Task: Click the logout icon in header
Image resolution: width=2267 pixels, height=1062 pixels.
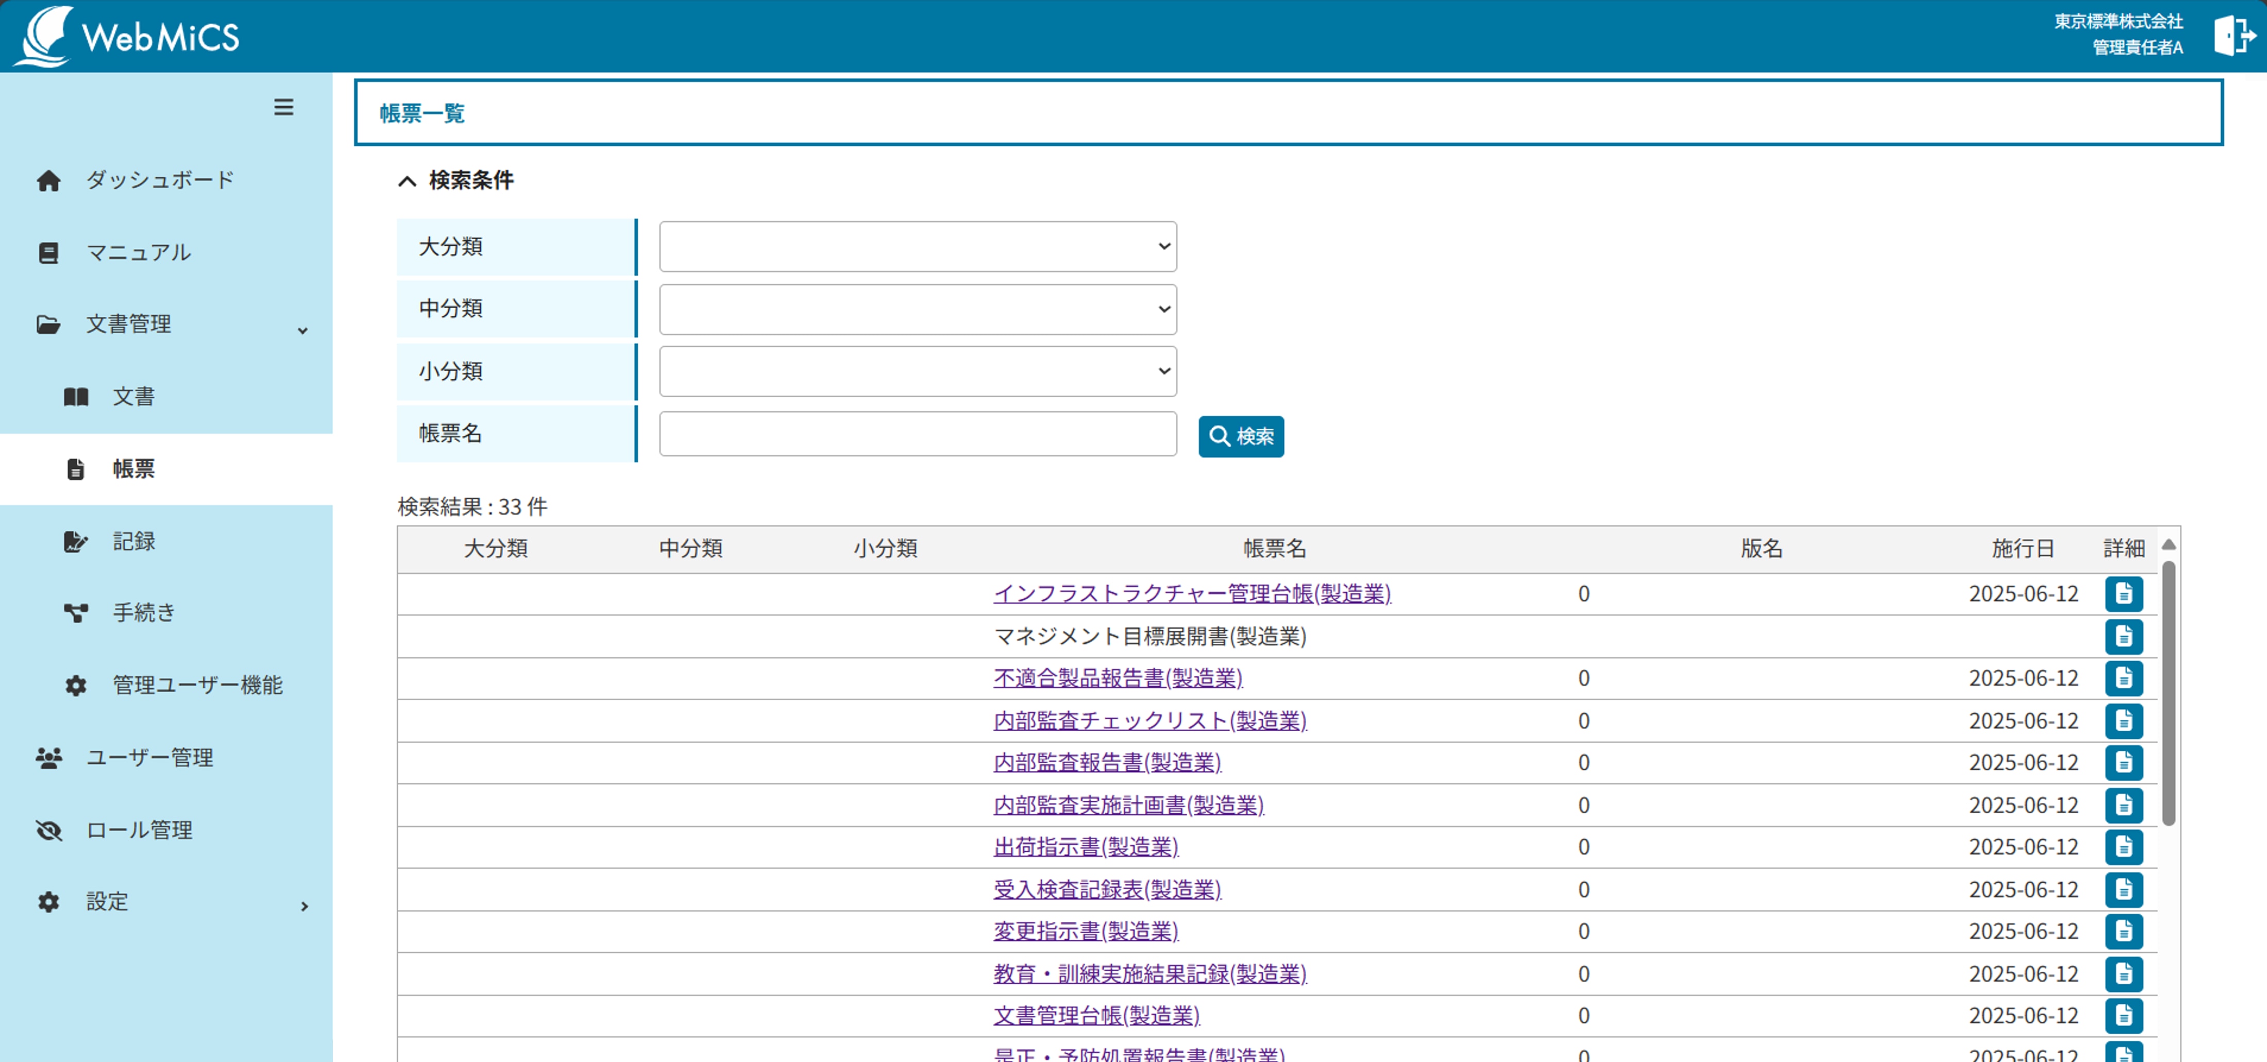Action: pos(2232,35)
